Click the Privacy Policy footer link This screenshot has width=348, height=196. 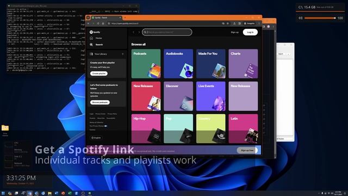pyautogui.click(x=112, y=114)
